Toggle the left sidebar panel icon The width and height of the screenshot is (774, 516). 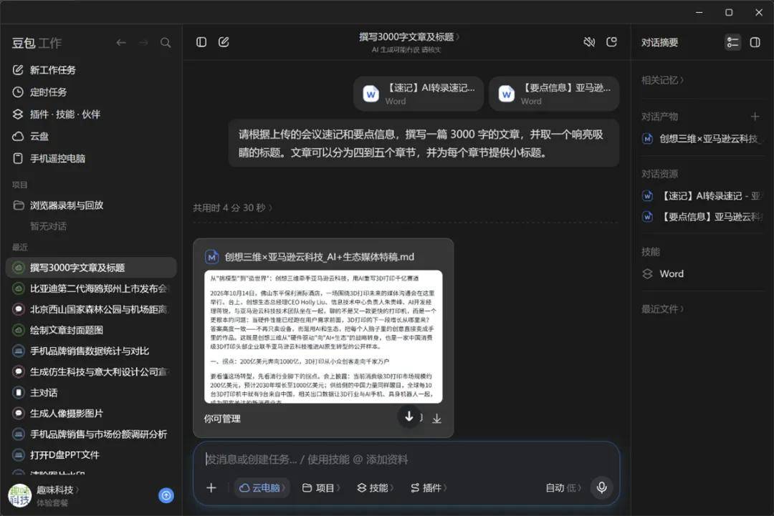click(201, 42)
